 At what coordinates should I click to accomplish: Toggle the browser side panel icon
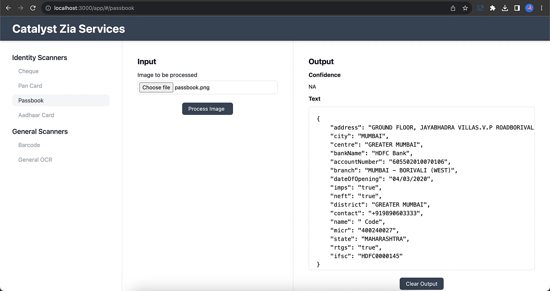click(x=517, y=8)
